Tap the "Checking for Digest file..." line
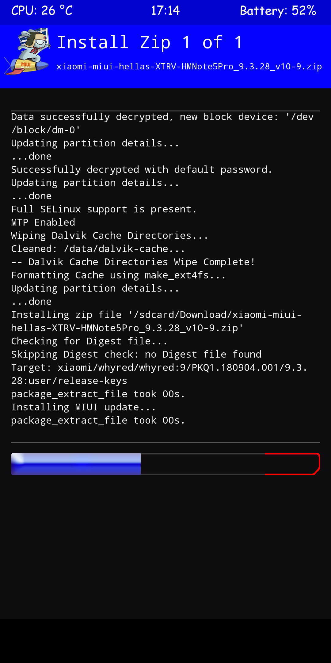The width and height of the screenshot is (331, 663). 89,341
